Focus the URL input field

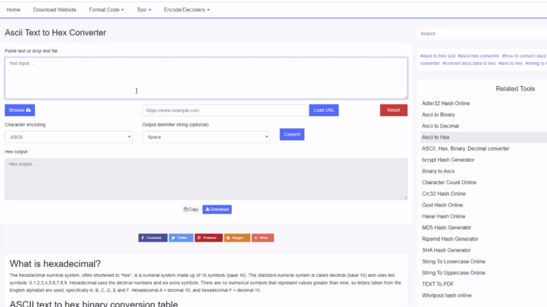coord(225,110)
